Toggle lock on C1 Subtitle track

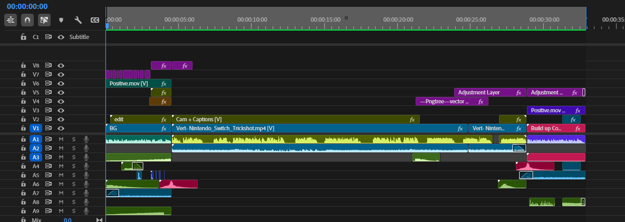pyautogui.click(x=24, y=37)
